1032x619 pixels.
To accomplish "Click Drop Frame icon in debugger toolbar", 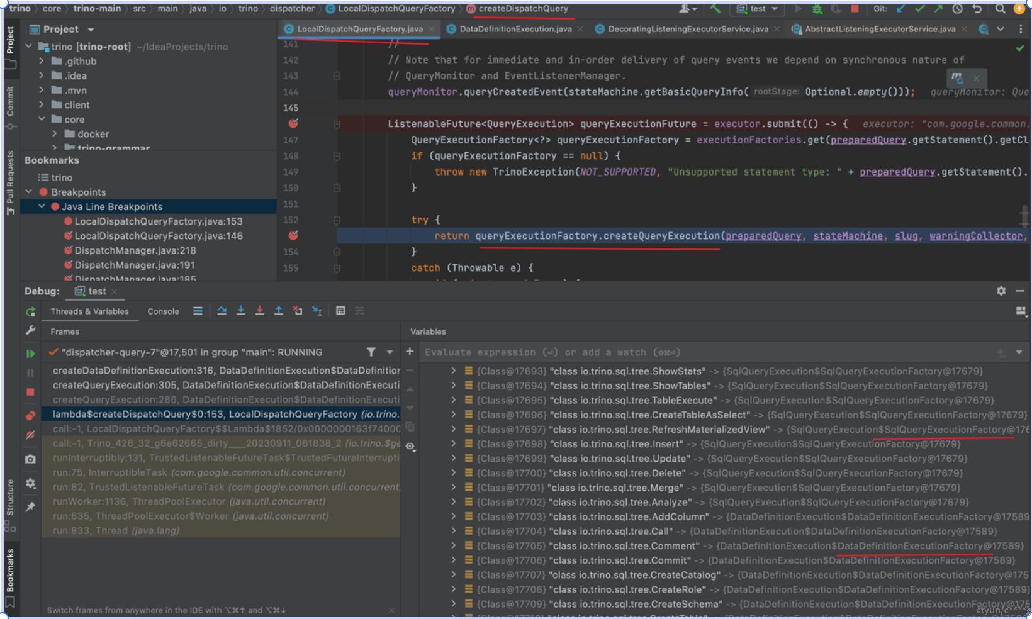I will (x=298, y=311).
